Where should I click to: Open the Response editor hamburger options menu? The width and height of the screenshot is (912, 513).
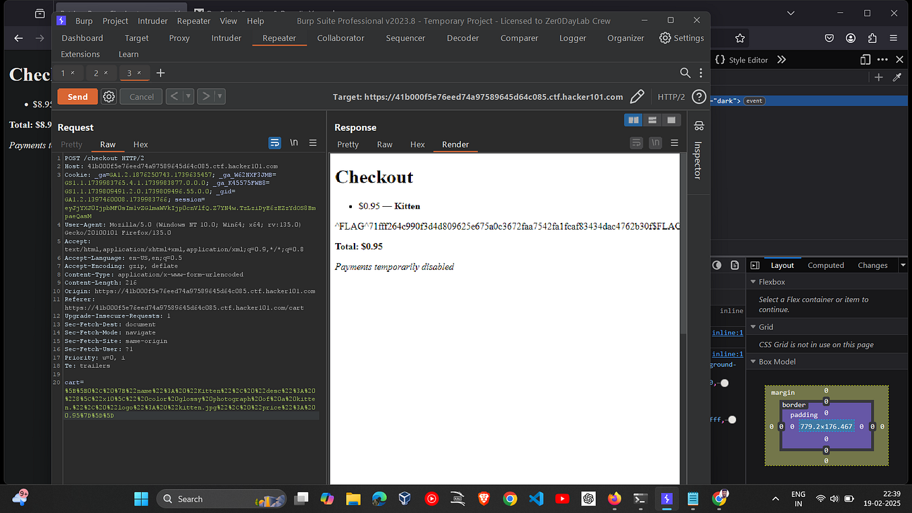(674, 142)
